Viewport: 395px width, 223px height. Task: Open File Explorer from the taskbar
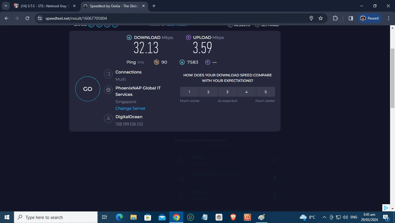(x=133, y=217)
